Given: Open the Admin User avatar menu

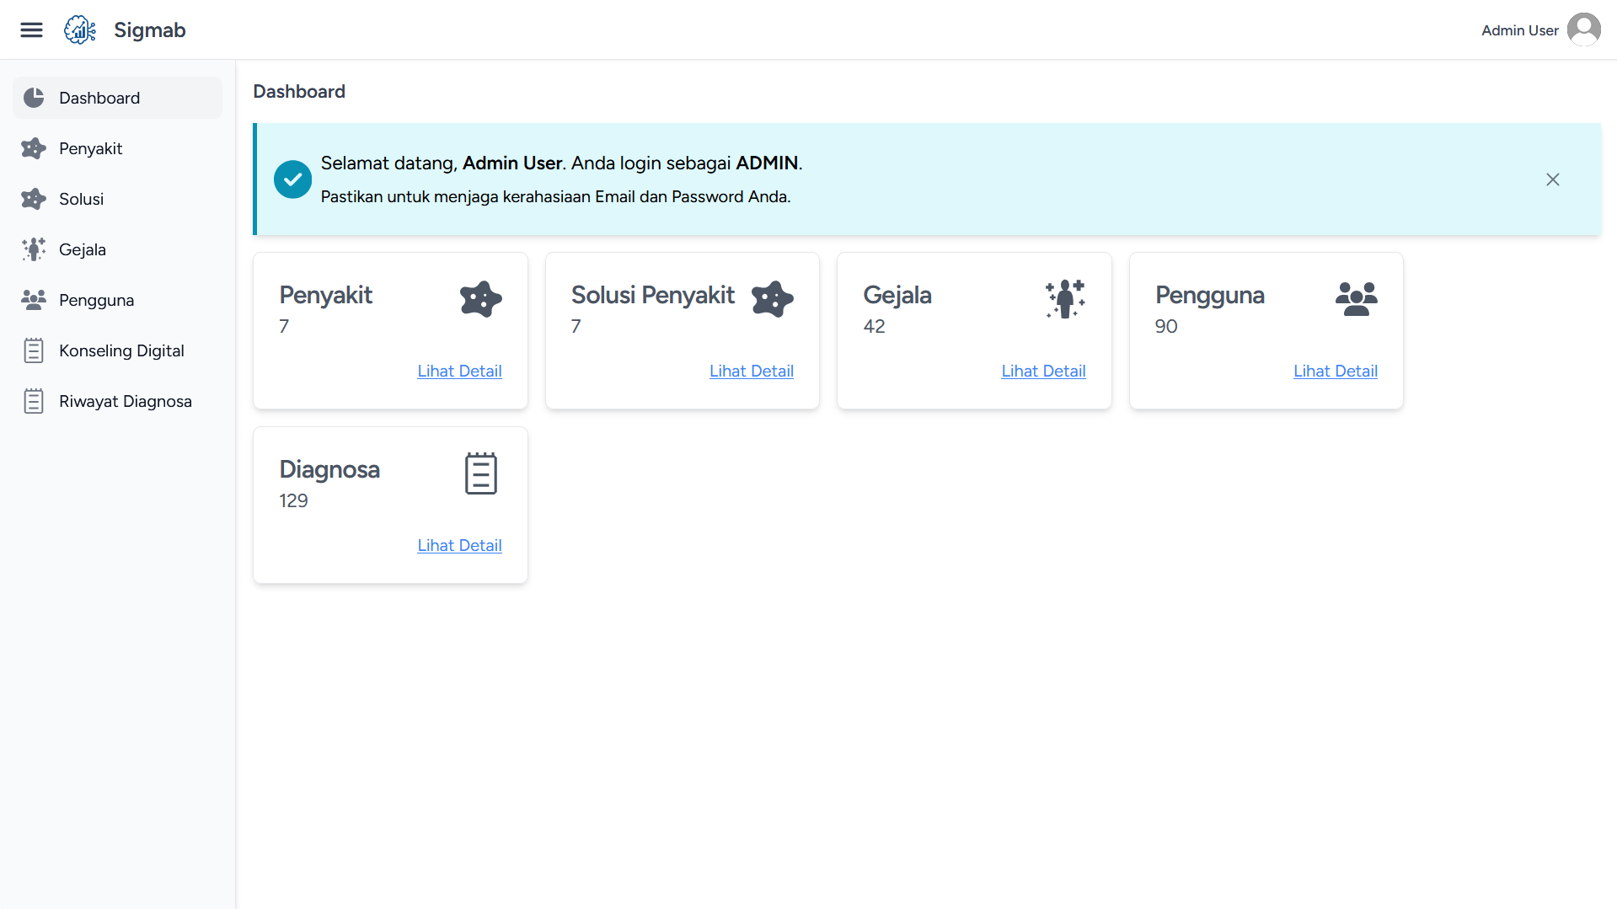Looking at the screenshot, I should pos(1583,30).
